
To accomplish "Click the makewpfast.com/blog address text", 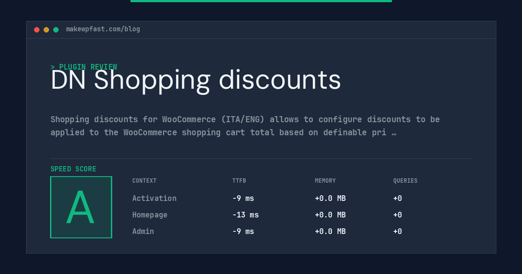I will (x=103, y=29).
